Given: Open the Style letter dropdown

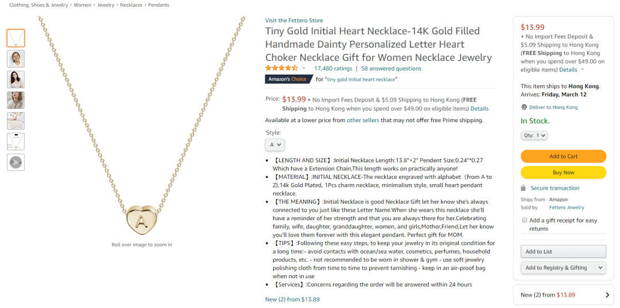Looking at the screenshot, I should pos(275,145).
